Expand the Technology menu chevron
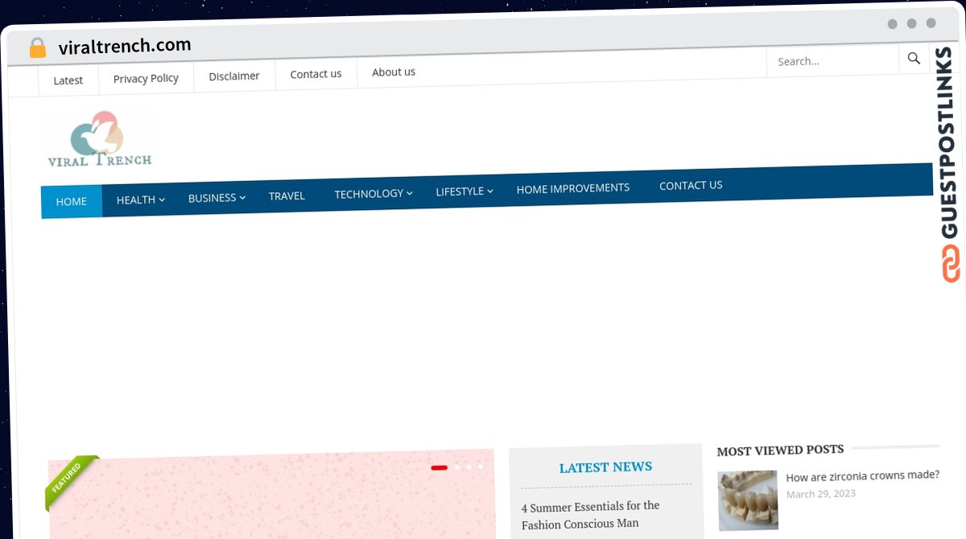 (x=409, y=193)
